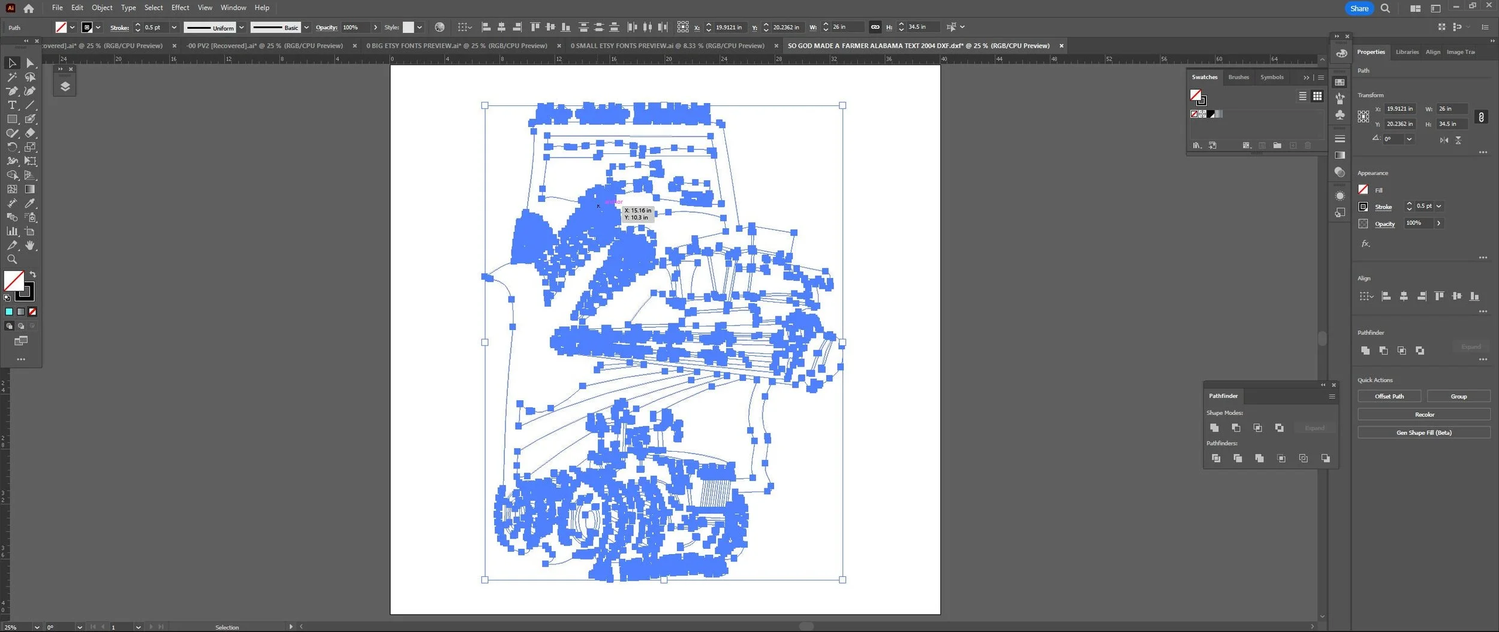This screenshot has width=1499, height=632.
Task: Select the Rectangle tool
Action: tap(12, 119)
